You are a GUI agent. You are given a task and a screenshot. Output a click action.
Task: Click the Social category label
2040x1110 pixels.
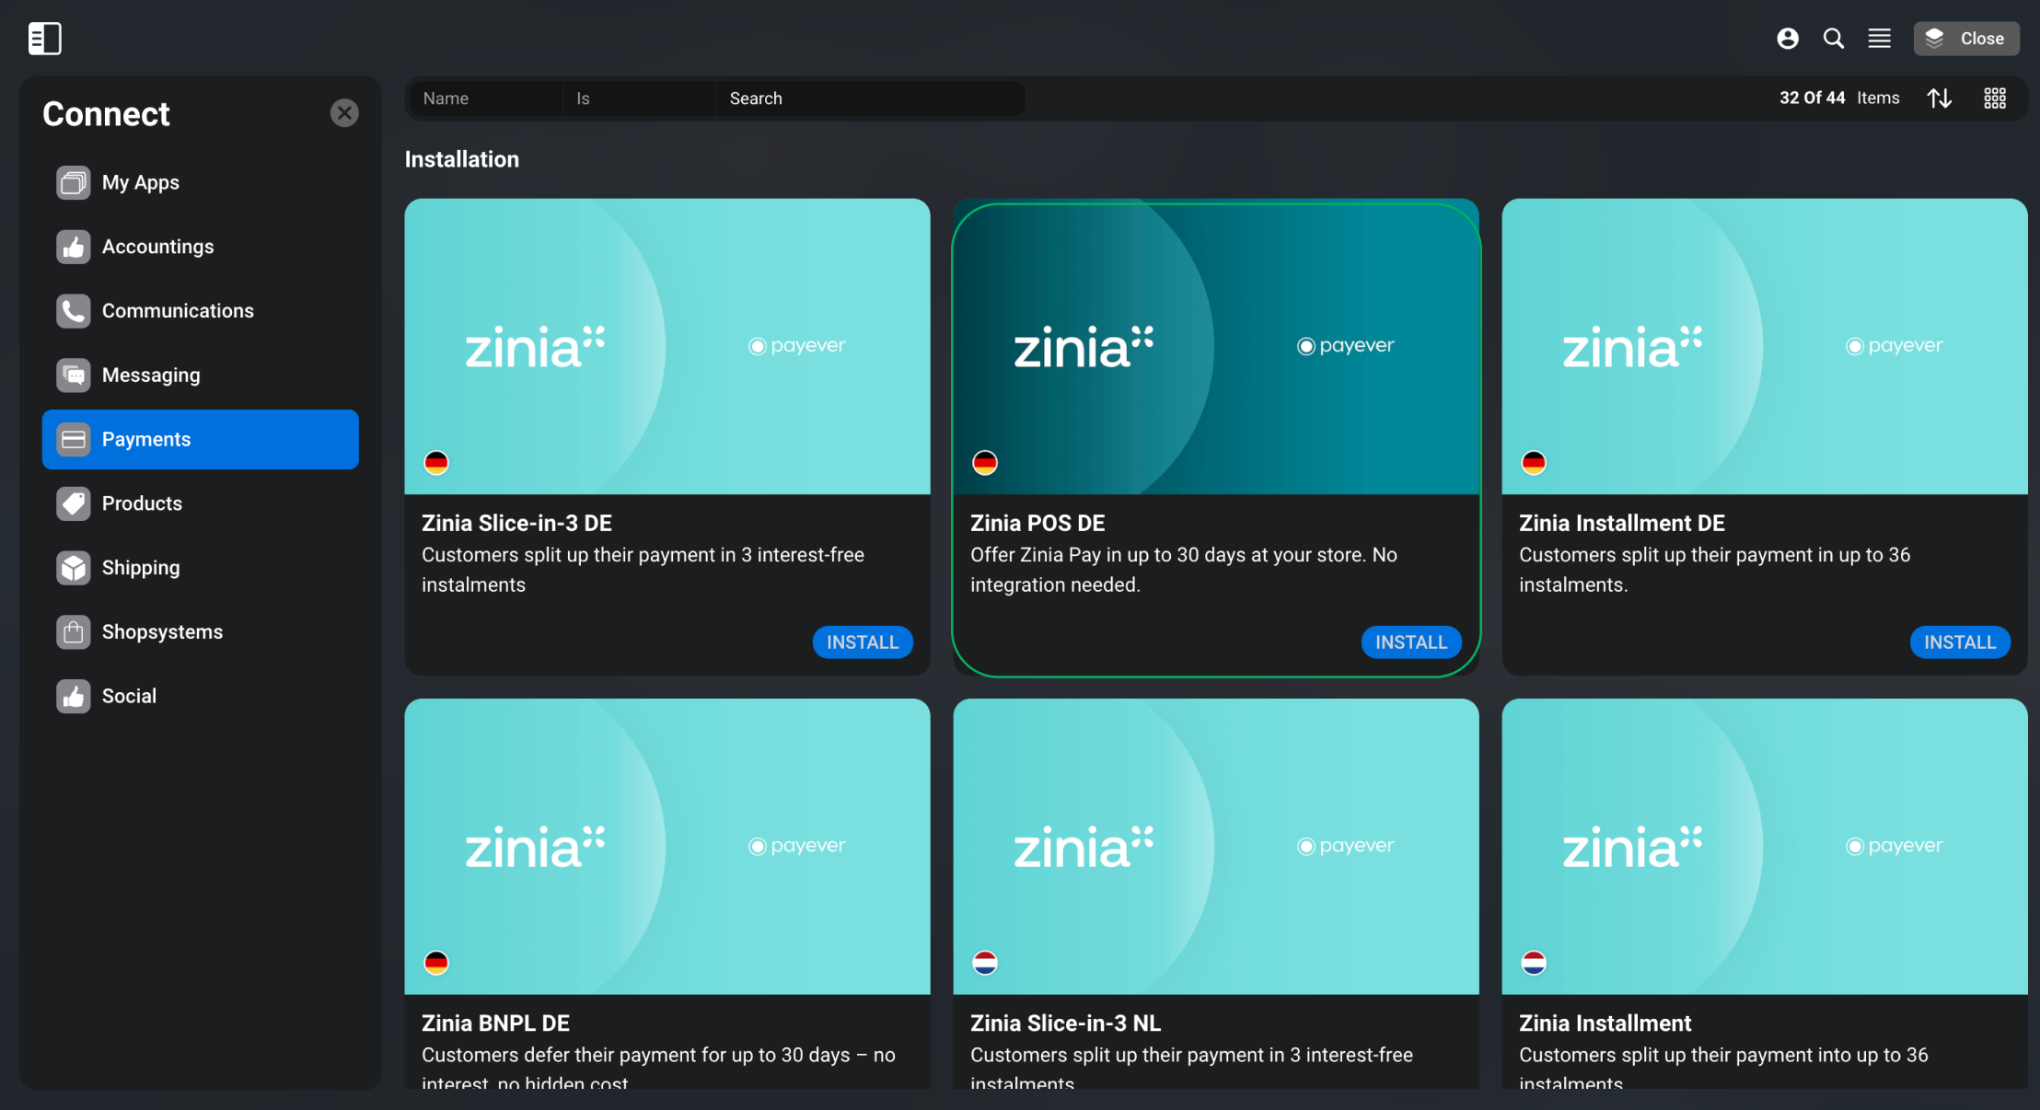129,697
